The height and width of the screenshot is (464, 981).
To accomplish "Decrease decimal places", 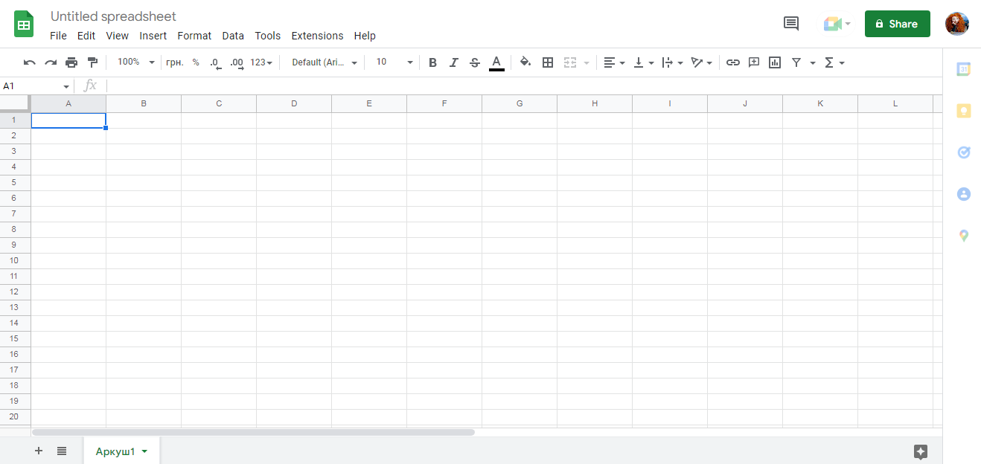I will 215,62.
